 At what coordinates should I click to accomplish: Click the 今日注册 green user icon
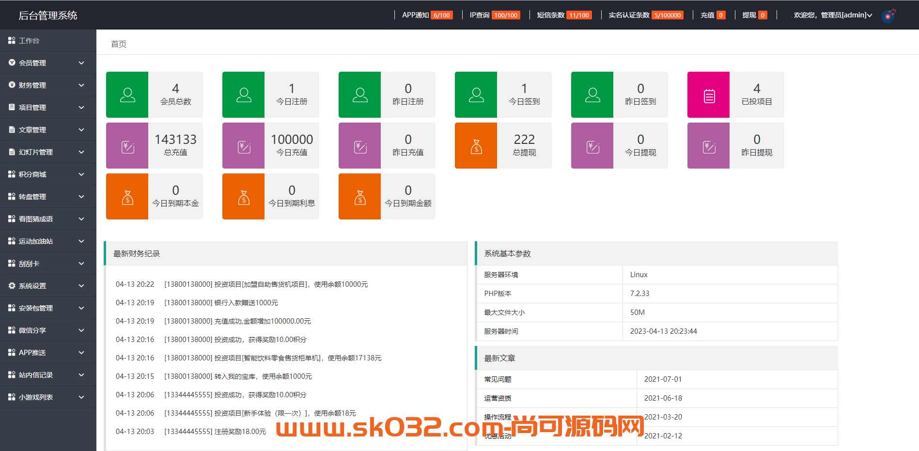244,95
